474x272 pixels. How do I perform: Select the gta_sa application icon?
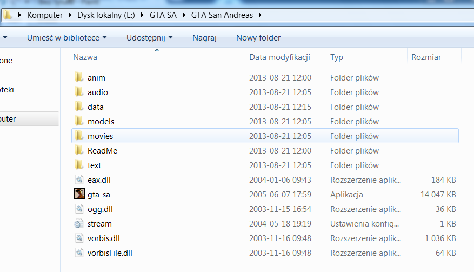tap(79, 194)
